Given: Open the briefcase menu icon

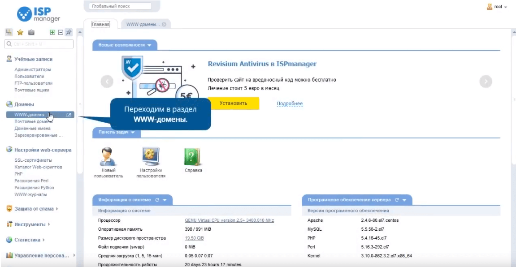Looking at the screenshot, I should point(31,32).
